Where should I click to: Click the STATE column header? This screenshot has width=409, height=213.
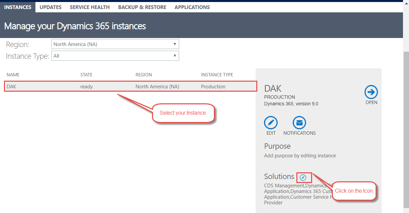point(87,75)
